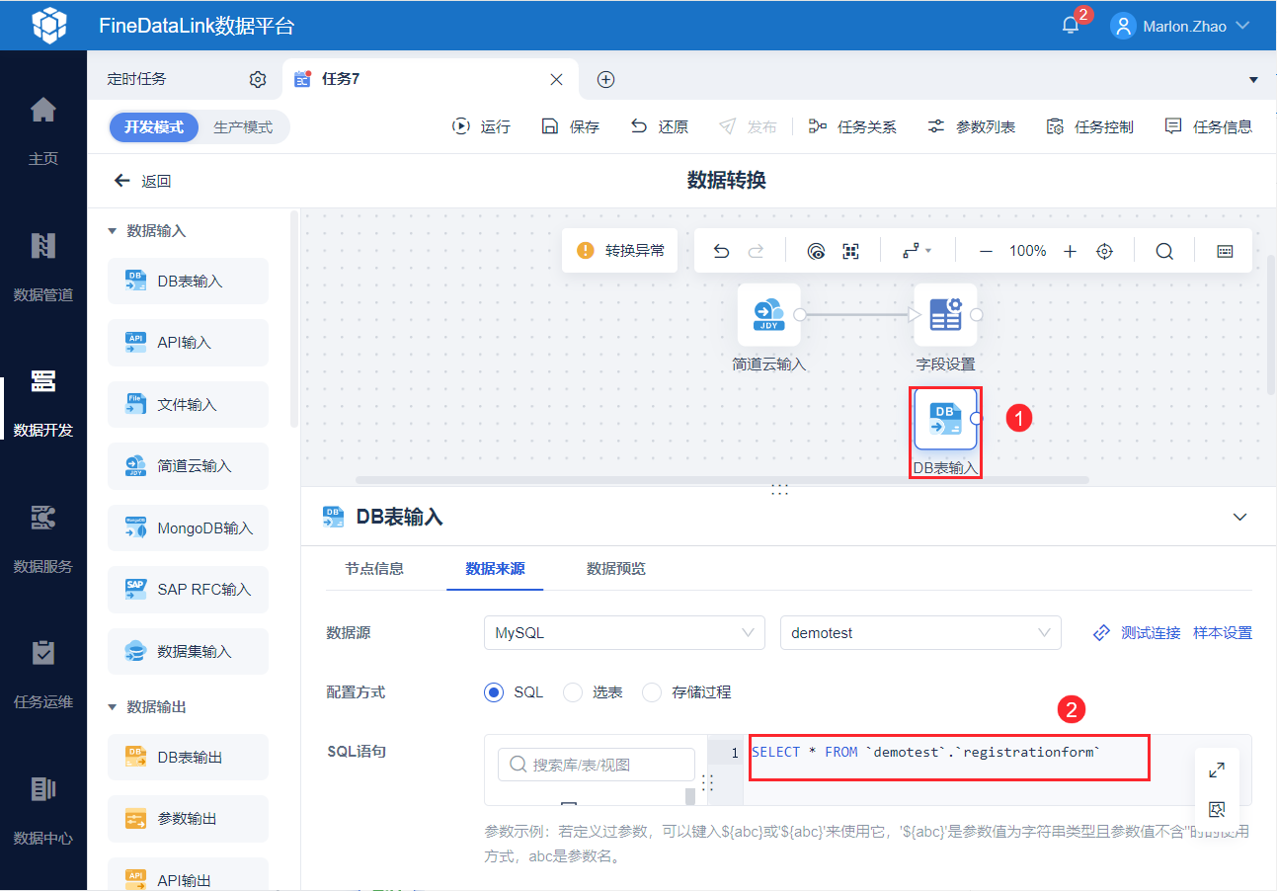The width and height of the screenshot is (1277, 891).
Task: Select the 简道云输入 canvas node
Action: [769, 315]
